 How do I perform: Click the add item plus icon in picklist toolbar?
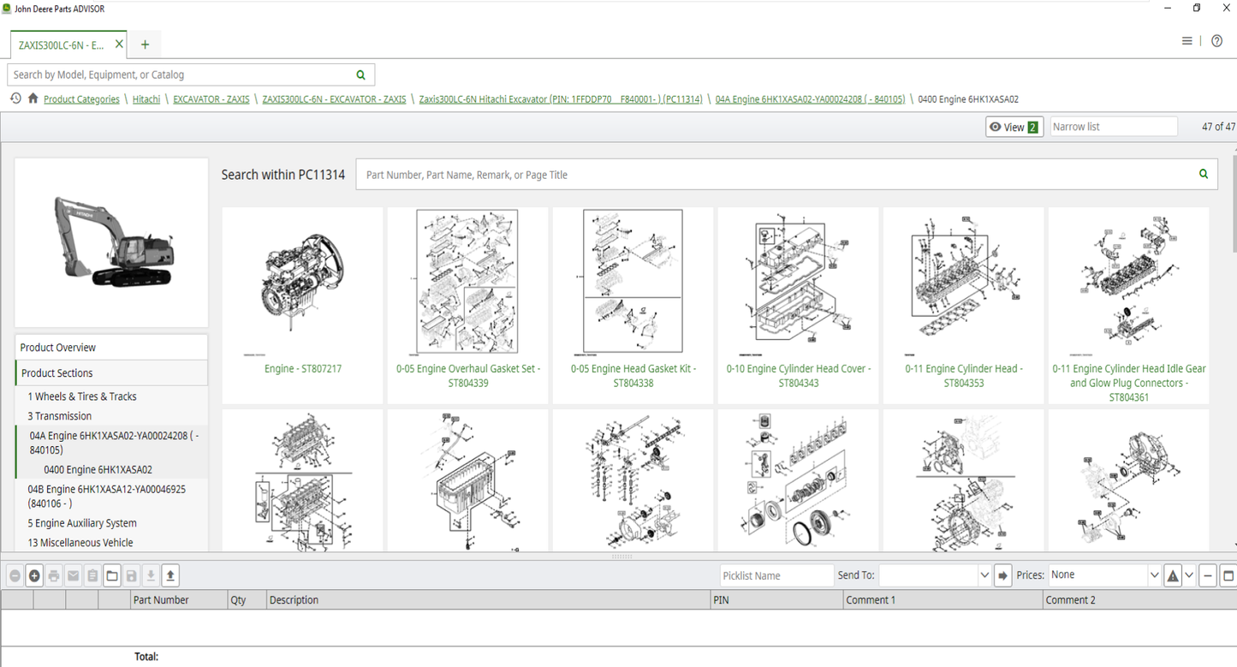(34, 576)
